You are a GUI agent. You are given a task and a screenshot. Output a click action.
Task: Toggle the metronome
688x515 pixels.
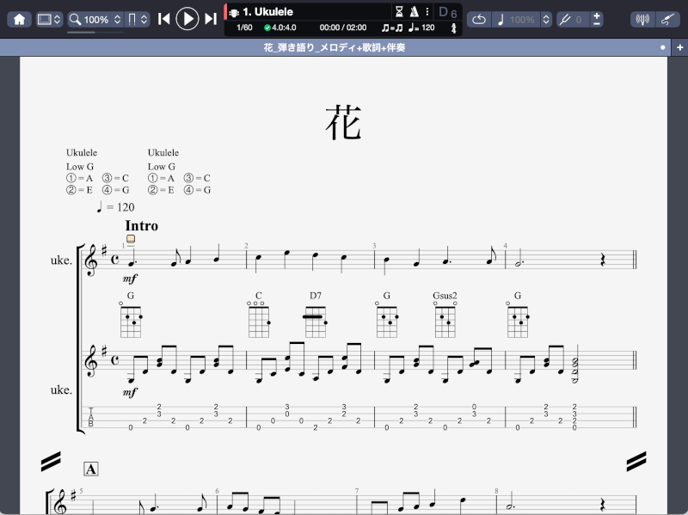coord(414,12)
